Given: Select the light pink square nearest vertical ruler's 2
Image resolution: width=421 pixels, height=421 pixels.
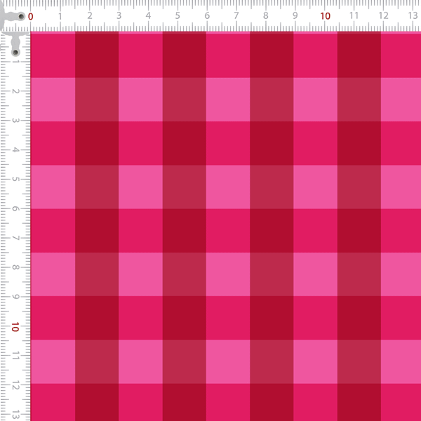Looking at the screenshot, I should [53, 100].
